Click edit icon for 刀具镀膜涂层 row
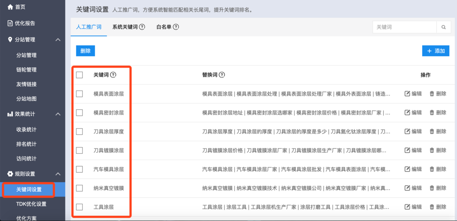 point(408,150)
